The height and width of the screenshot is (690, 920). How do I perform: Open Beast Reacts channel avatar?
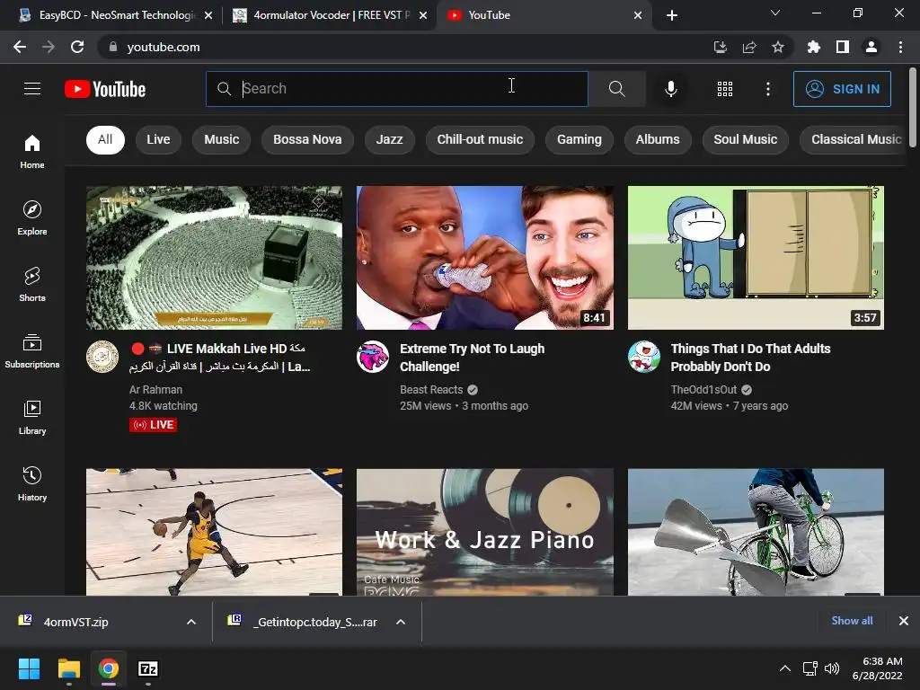coord(373,356)
